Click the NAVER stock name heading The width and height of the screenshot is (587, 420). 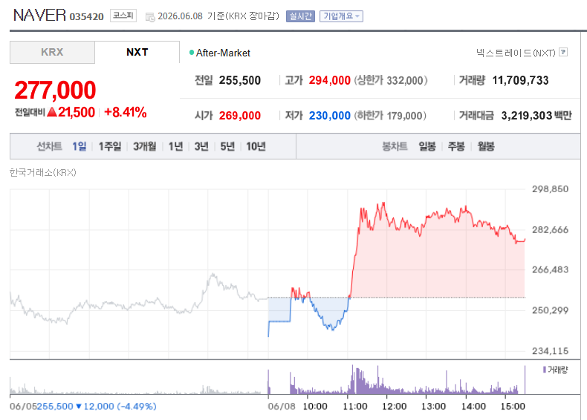(39, 16)
